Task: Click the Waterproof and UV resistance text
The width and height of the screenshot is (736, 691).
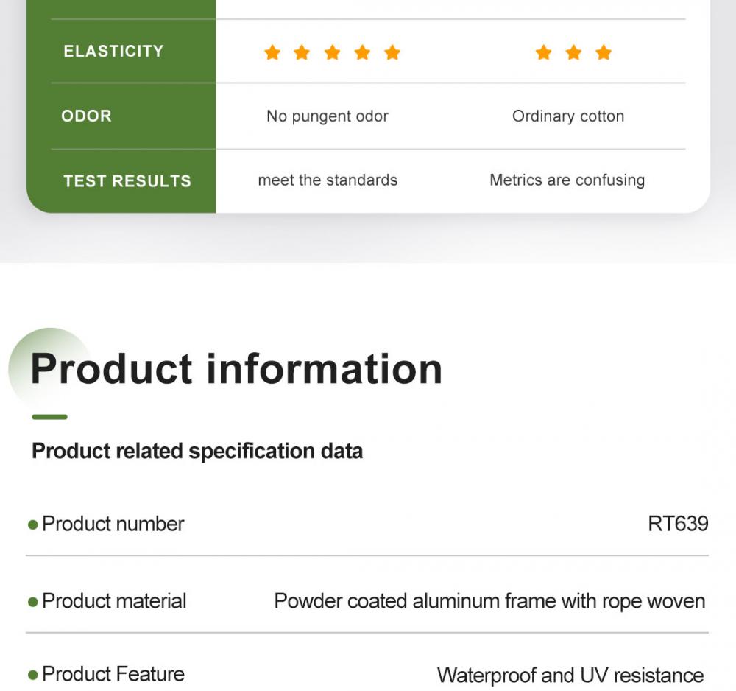Action: pyautogui.click(x=570, y=676)
